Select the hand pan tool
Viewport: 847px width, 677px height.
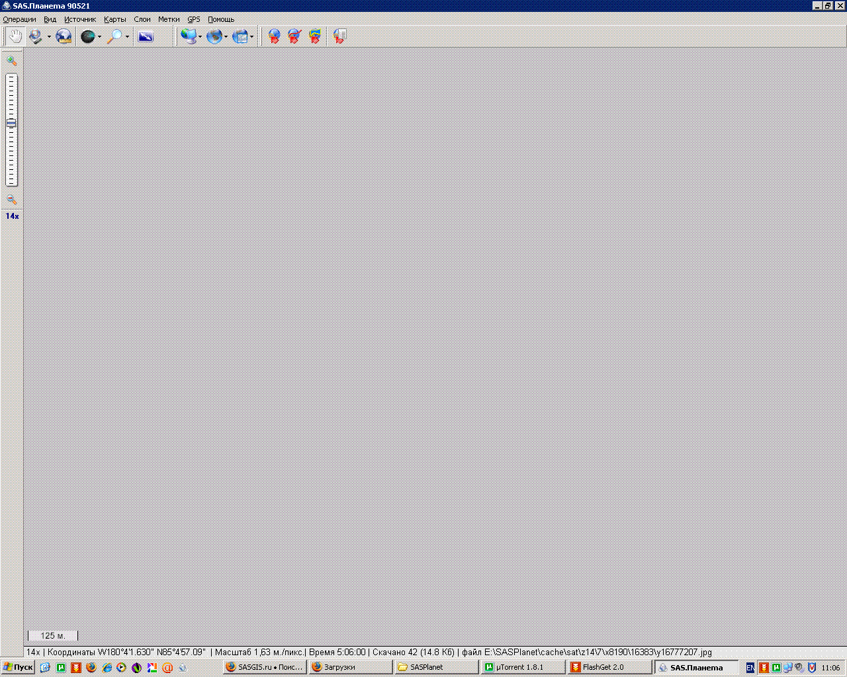(x=15, y=36)
